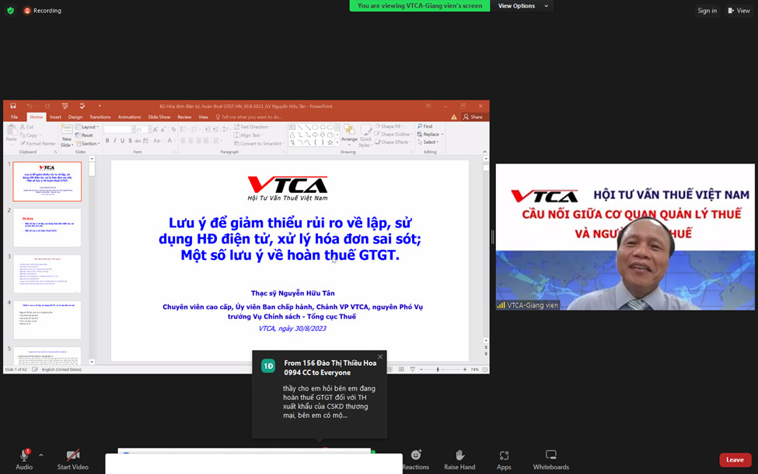Open the File tab in PowerPoint
Image resolution: width=758 pixels, height=474 pixels.
15,117
